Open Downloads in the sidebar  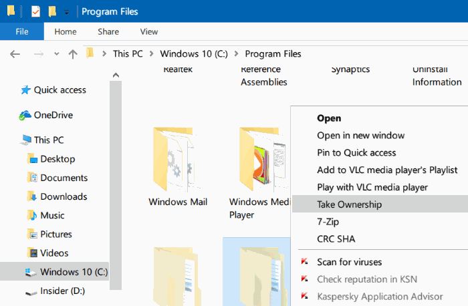pyautogui.click(x=64, y=196)
